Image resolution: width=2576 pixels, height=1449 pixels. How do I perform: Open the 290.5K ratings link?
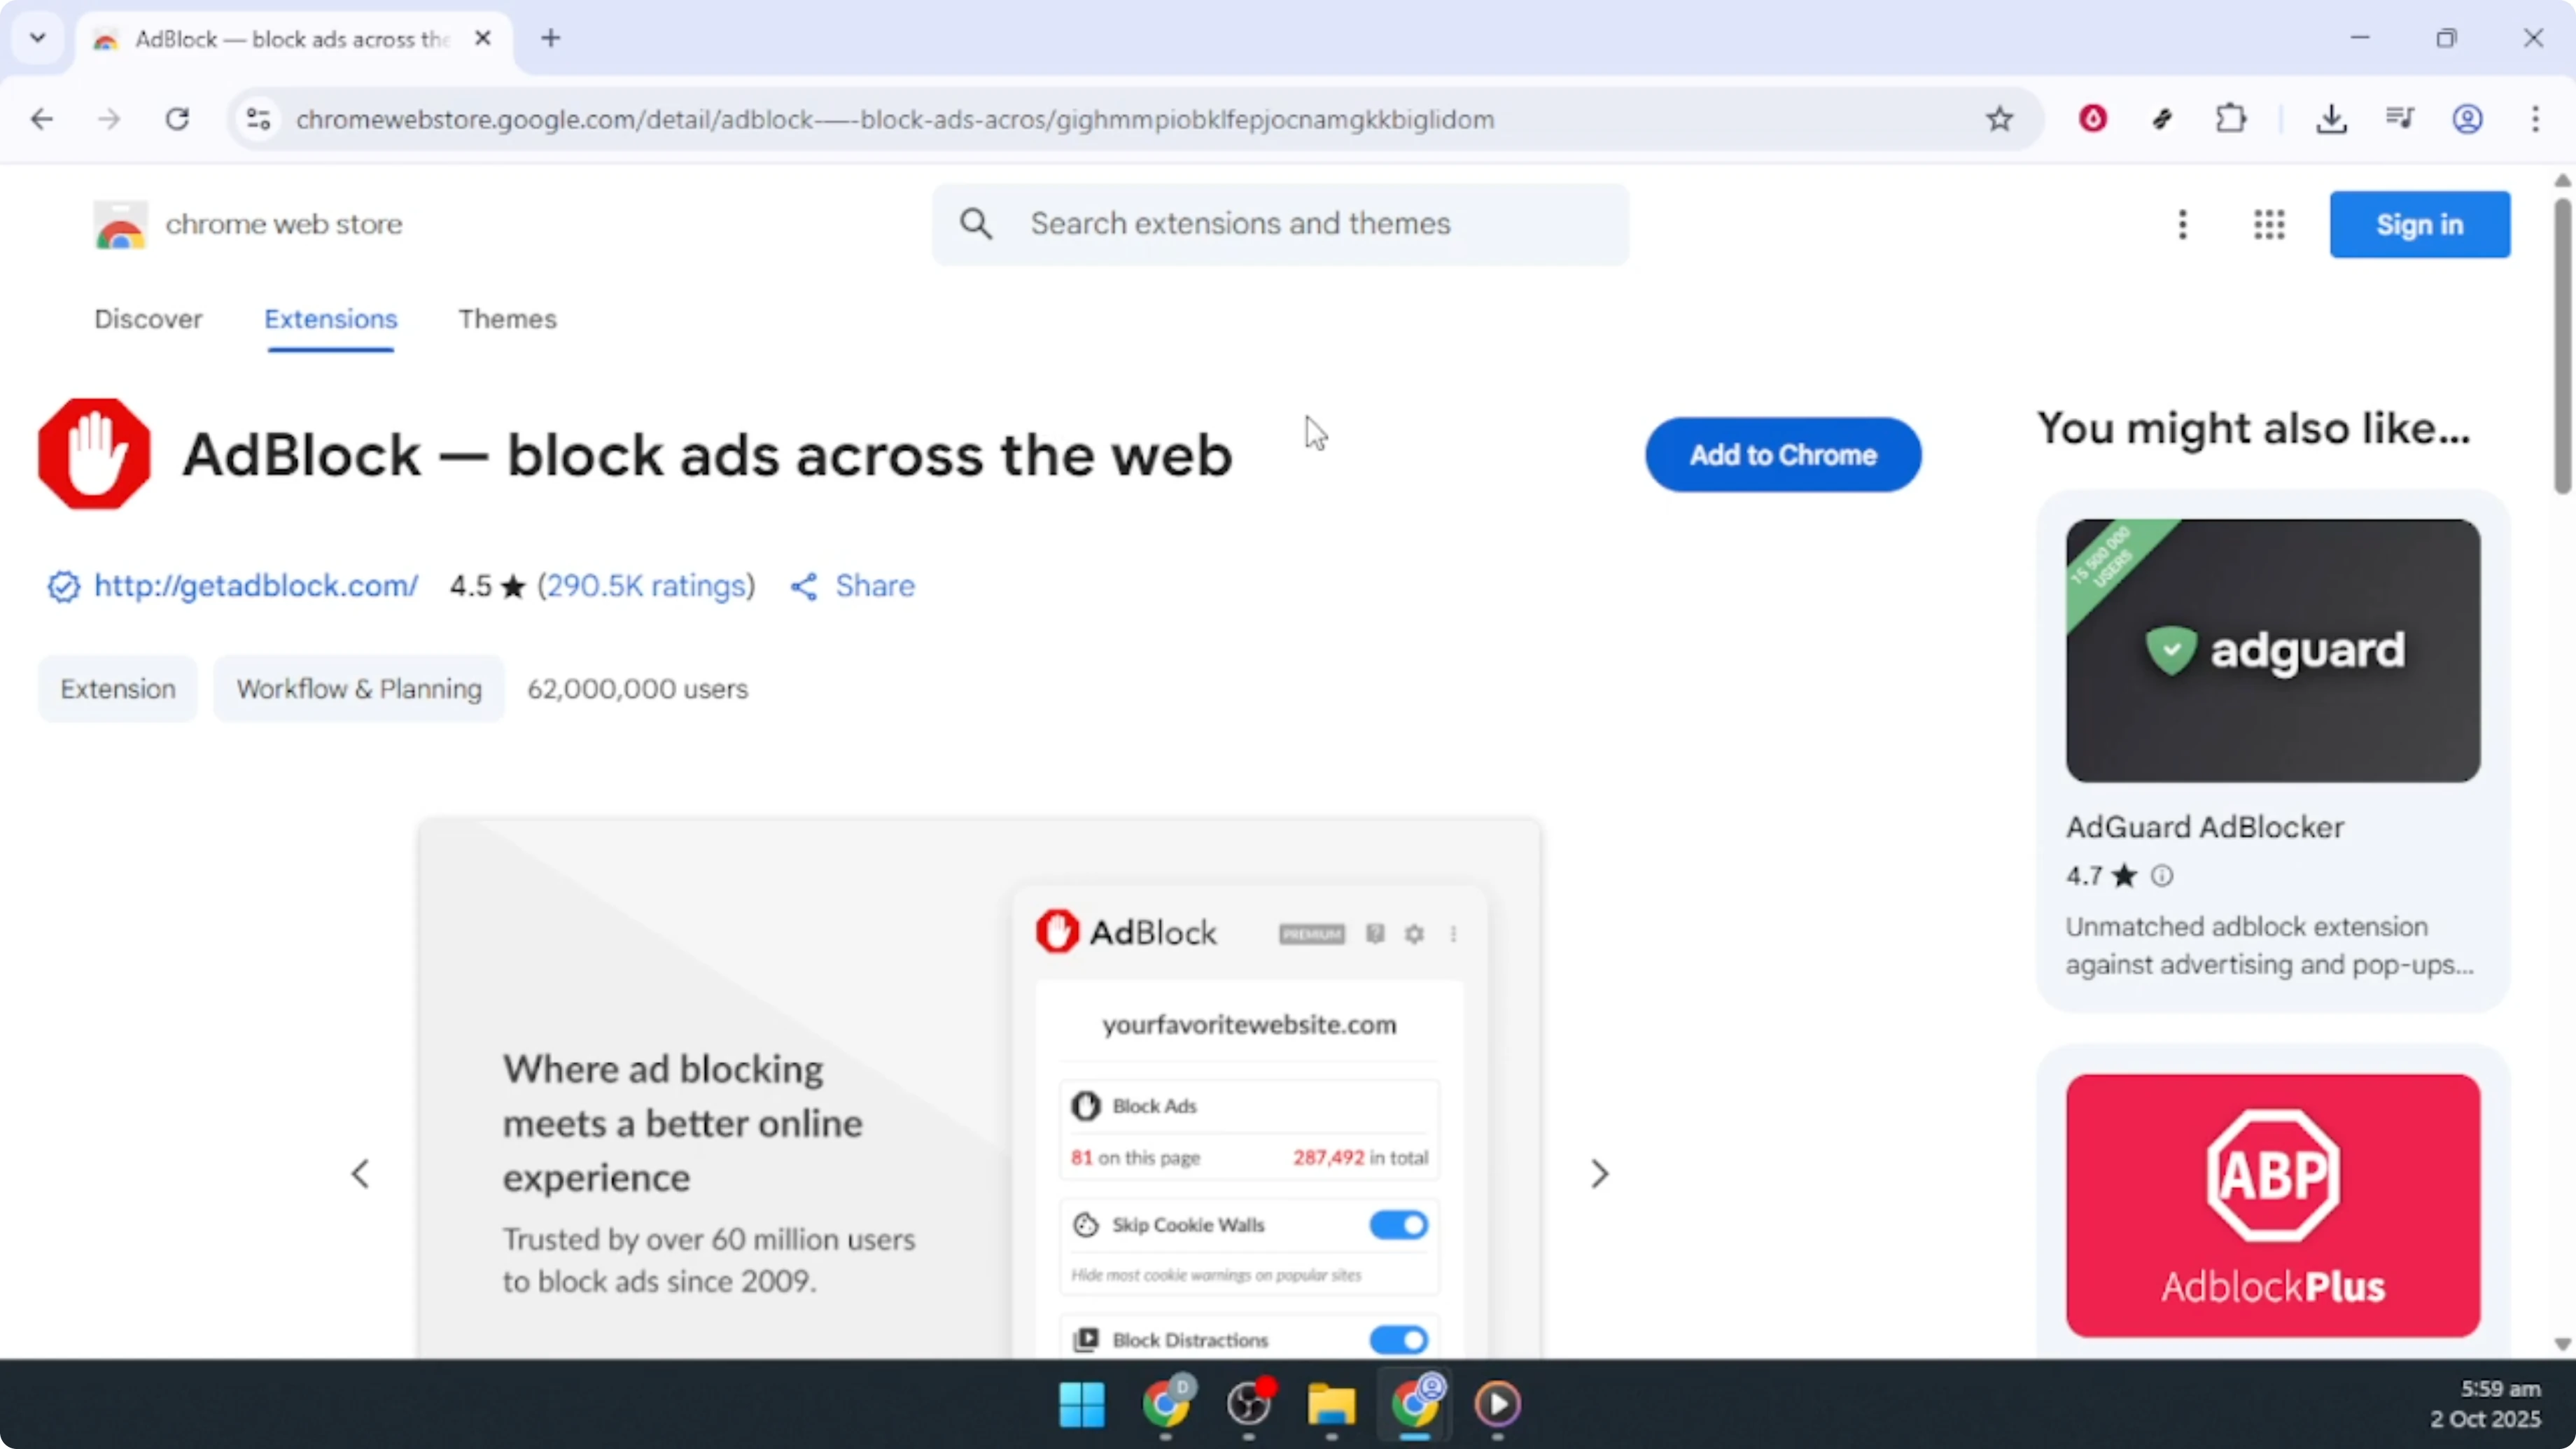tap(647, 586)
